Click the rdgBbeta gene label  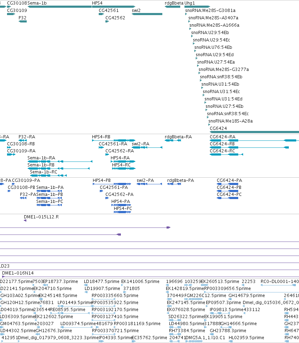[174, 3]
